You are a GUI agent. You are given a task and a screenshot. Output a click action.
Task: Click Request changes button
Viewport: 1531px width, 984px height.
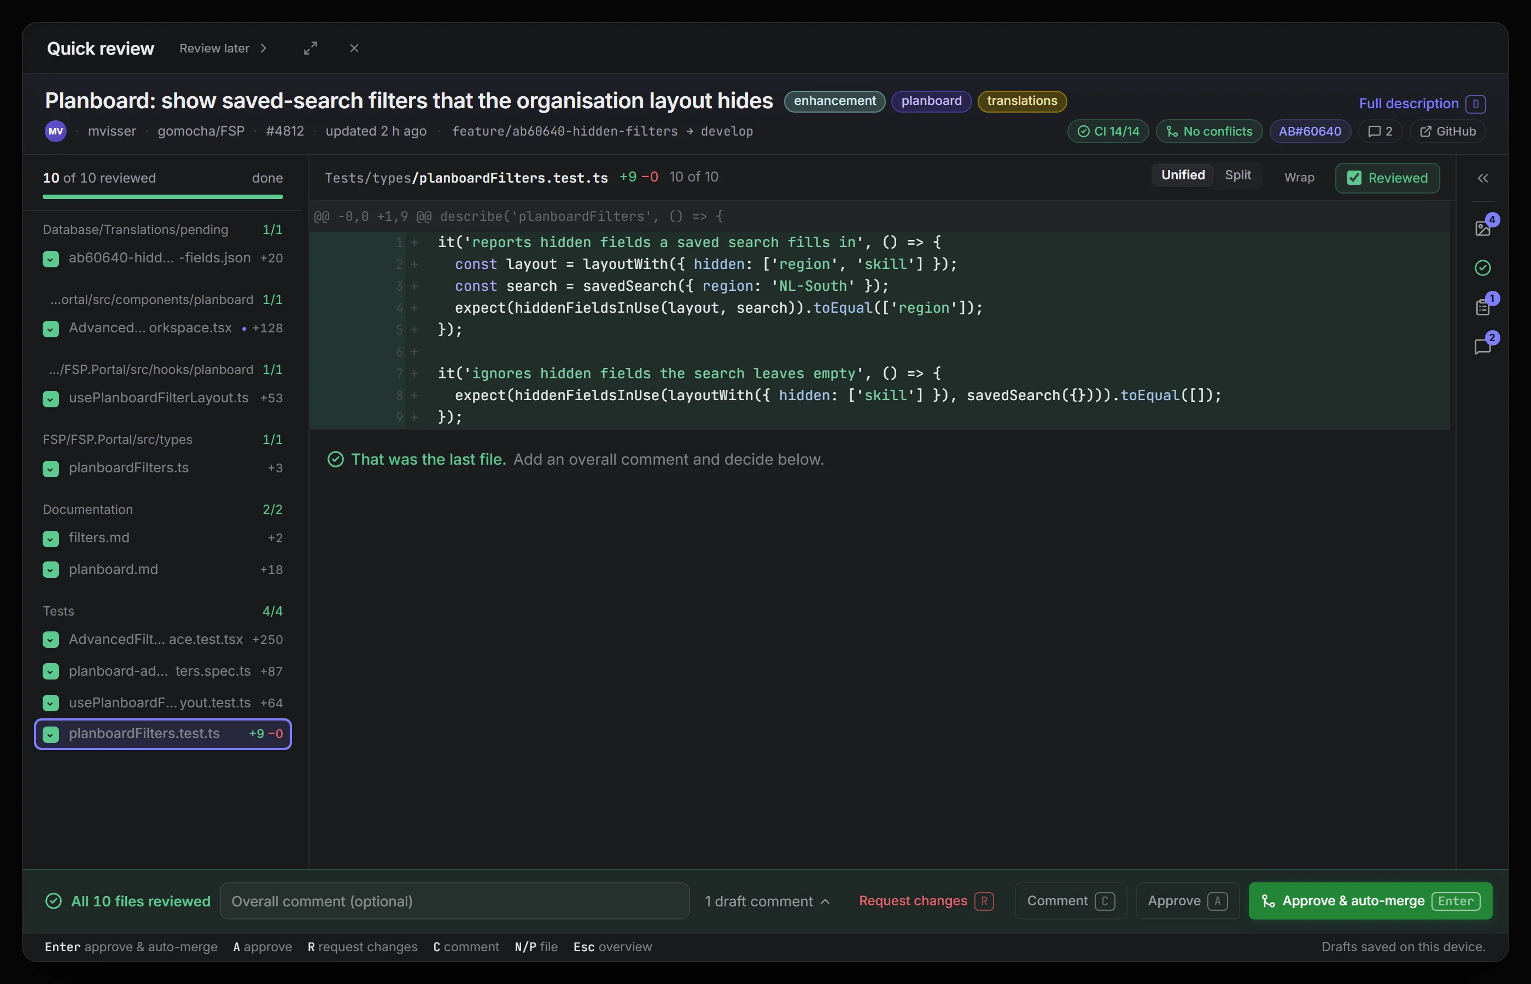coord(926,901)
